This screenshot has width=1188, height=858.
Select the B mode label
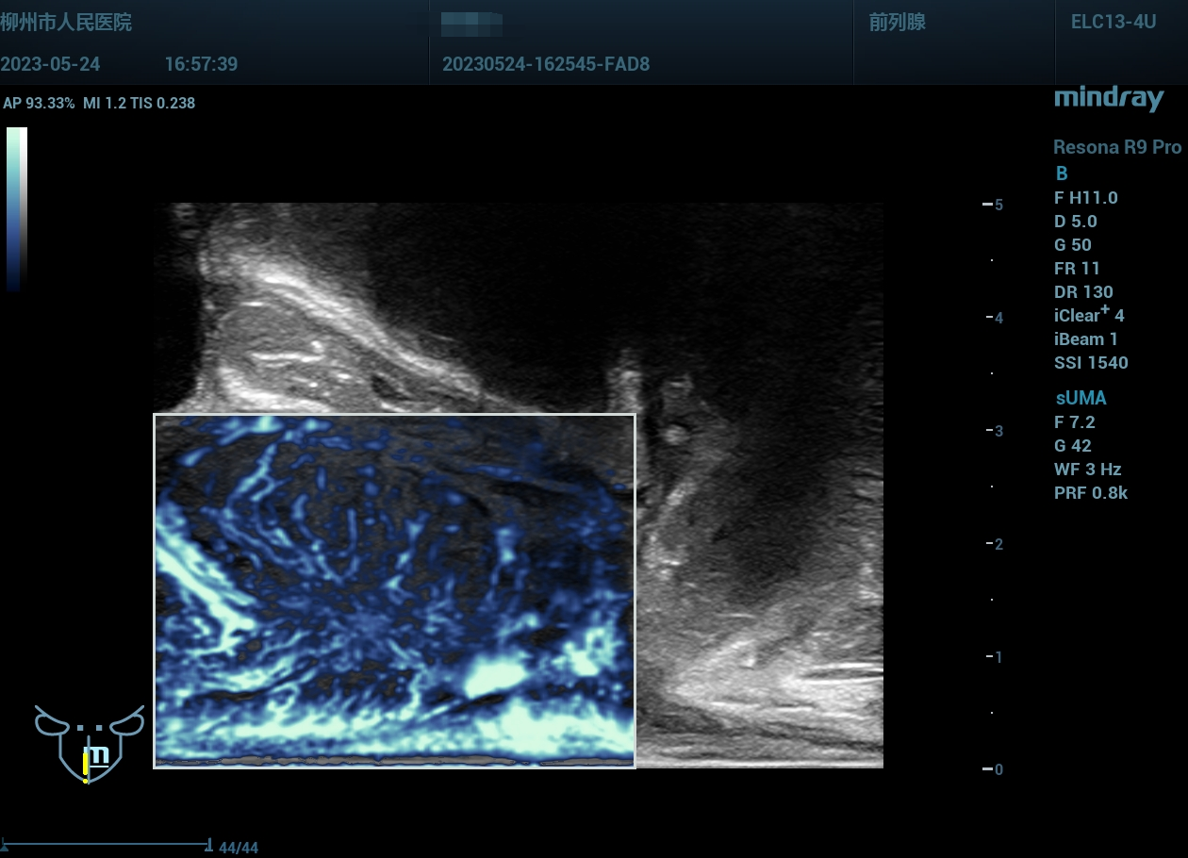coord(1062,173)
